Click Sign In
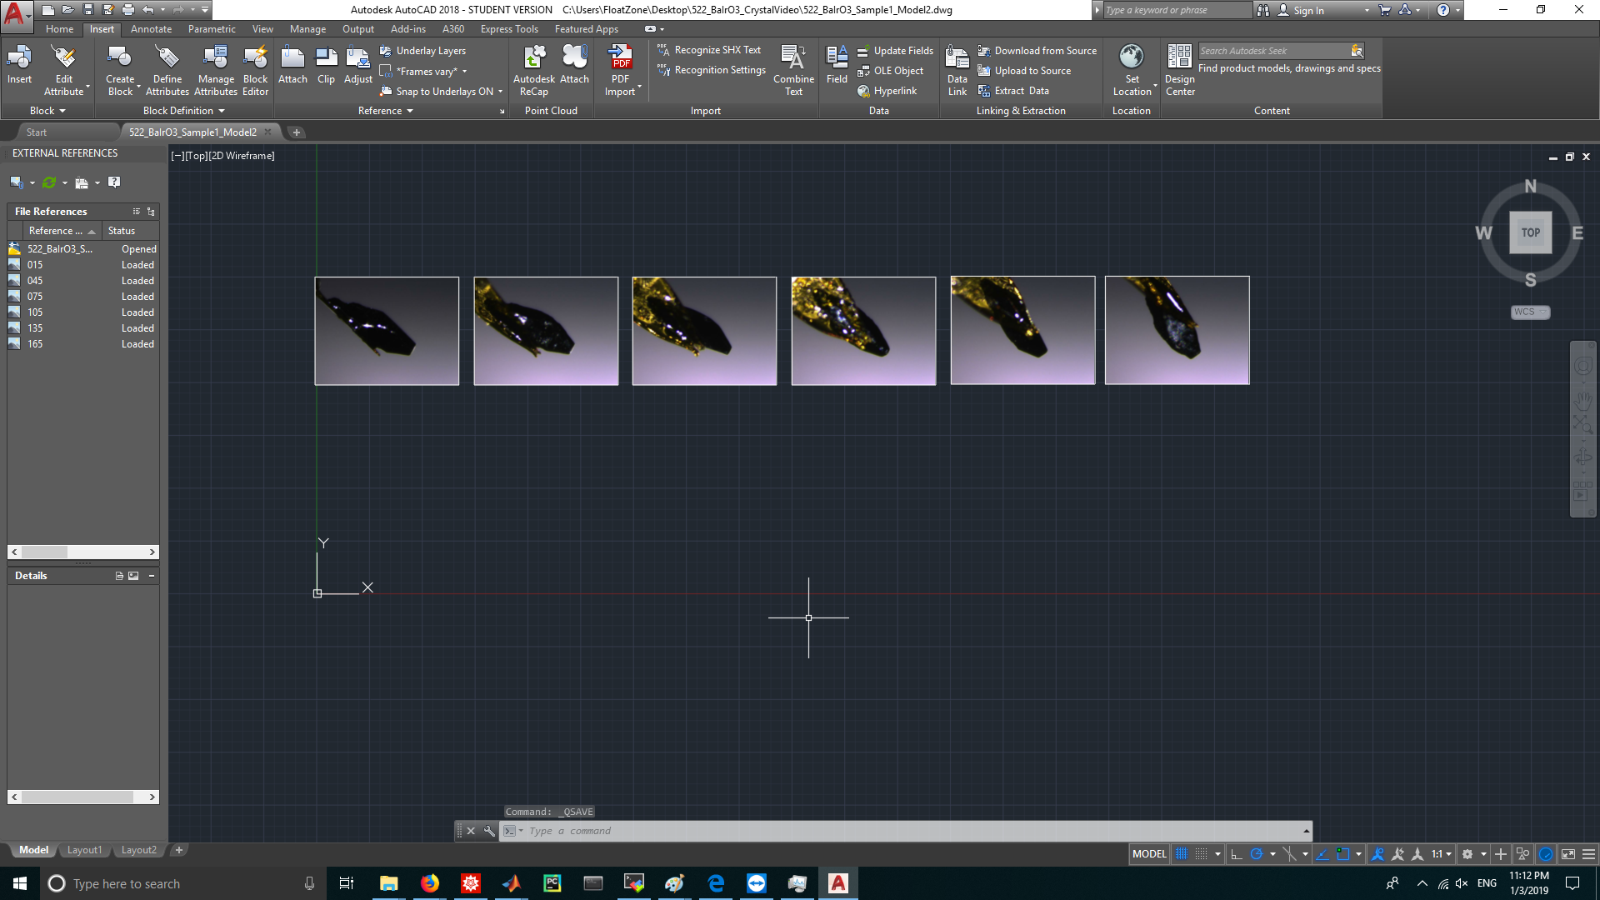Image resolution: width=1600 pixels, height=900 pixels. 1301,11
